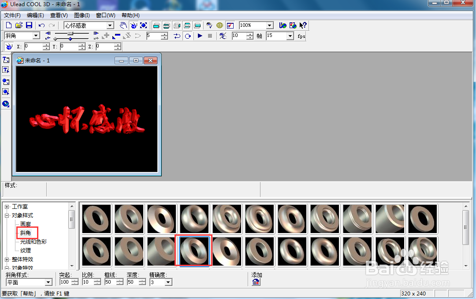Viewport: 476px width, 299px height.
Task: Go to the next key frame
Action: tap(96, 33)
